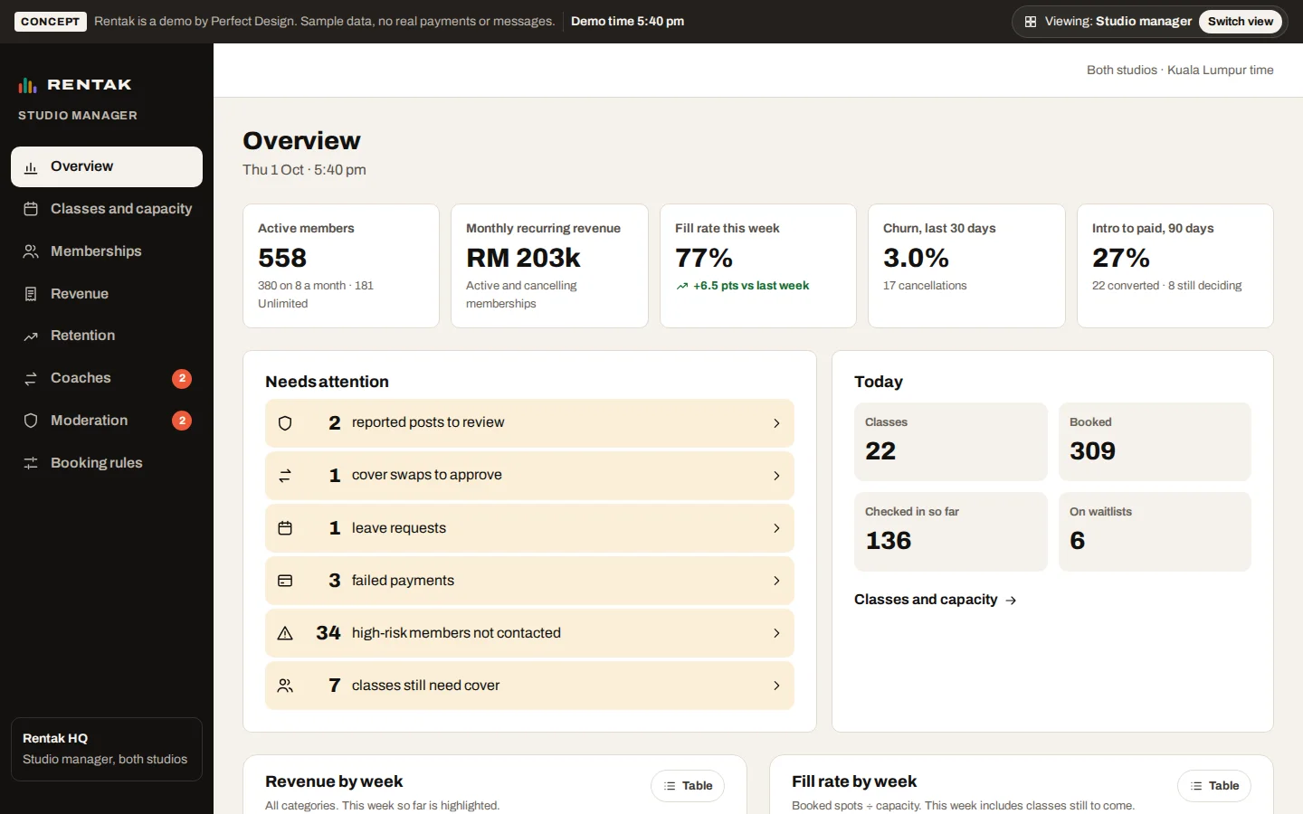1303x814 pixels.
Task: Click the Switch view button
Action: click(x=1241, y=22)
